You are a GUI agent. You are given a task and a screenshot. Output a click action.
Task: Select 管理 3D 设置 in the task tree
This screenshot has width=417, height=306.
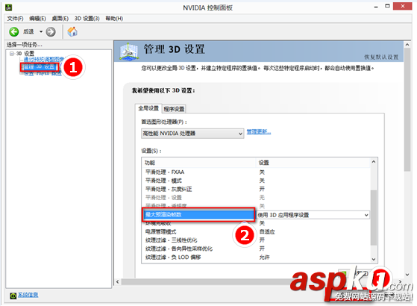39,66
